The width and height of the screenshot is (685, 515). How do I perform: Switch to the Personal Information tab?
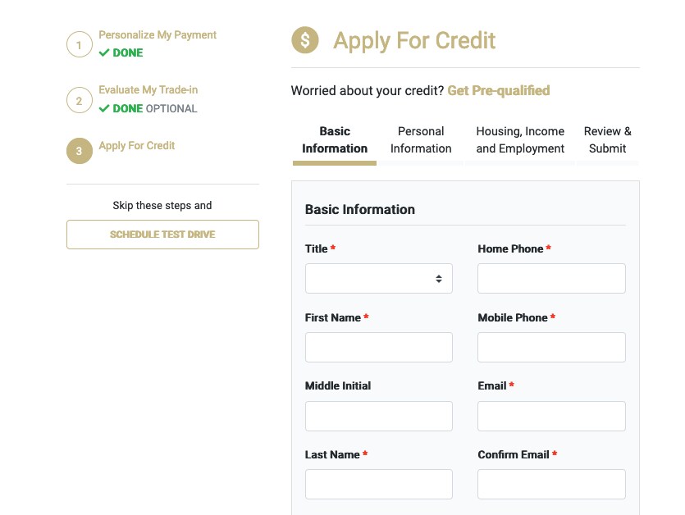point(421,139)
